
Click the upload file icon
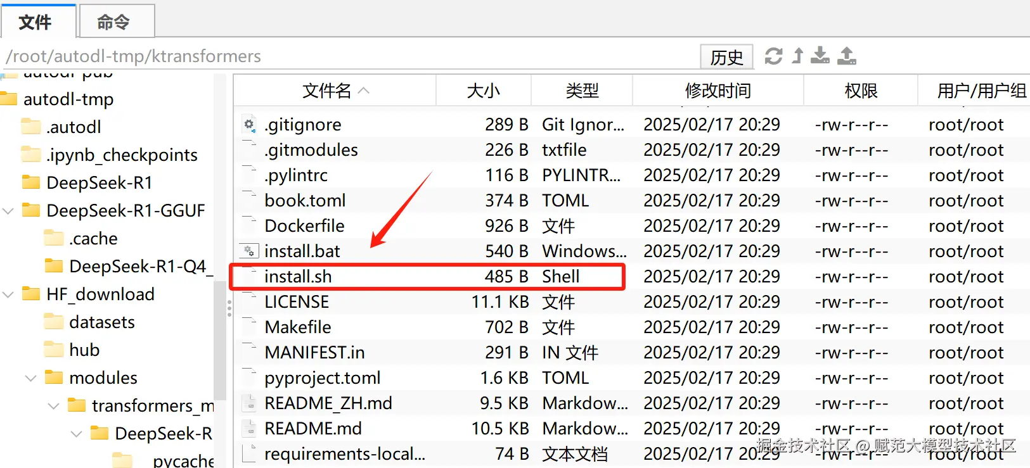click(847, 56)
